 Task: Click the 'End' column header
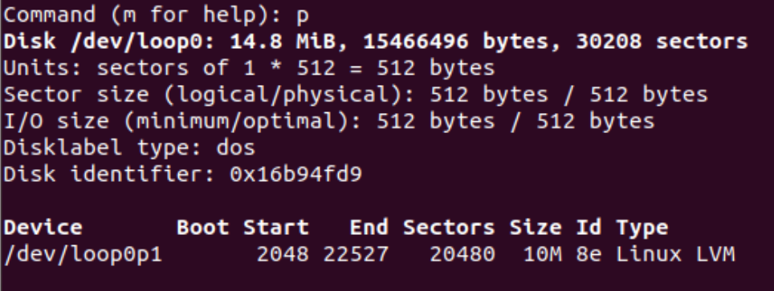tap(369, 228)
